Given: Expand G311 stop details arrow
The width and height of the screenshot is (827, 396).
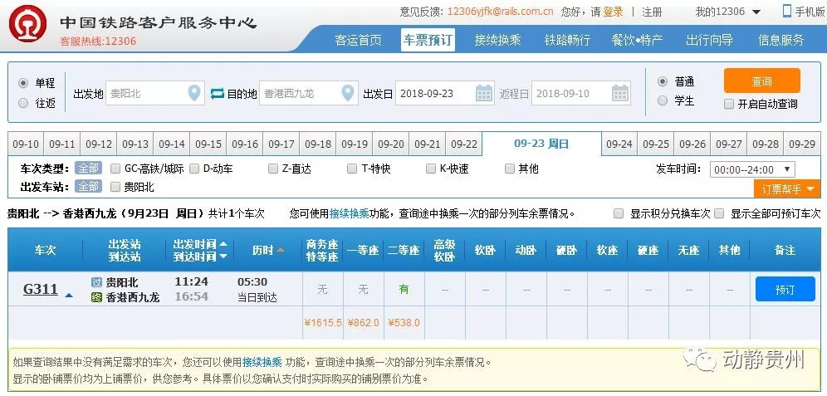Looking at the screenshot, I should [x=69, y=296].
